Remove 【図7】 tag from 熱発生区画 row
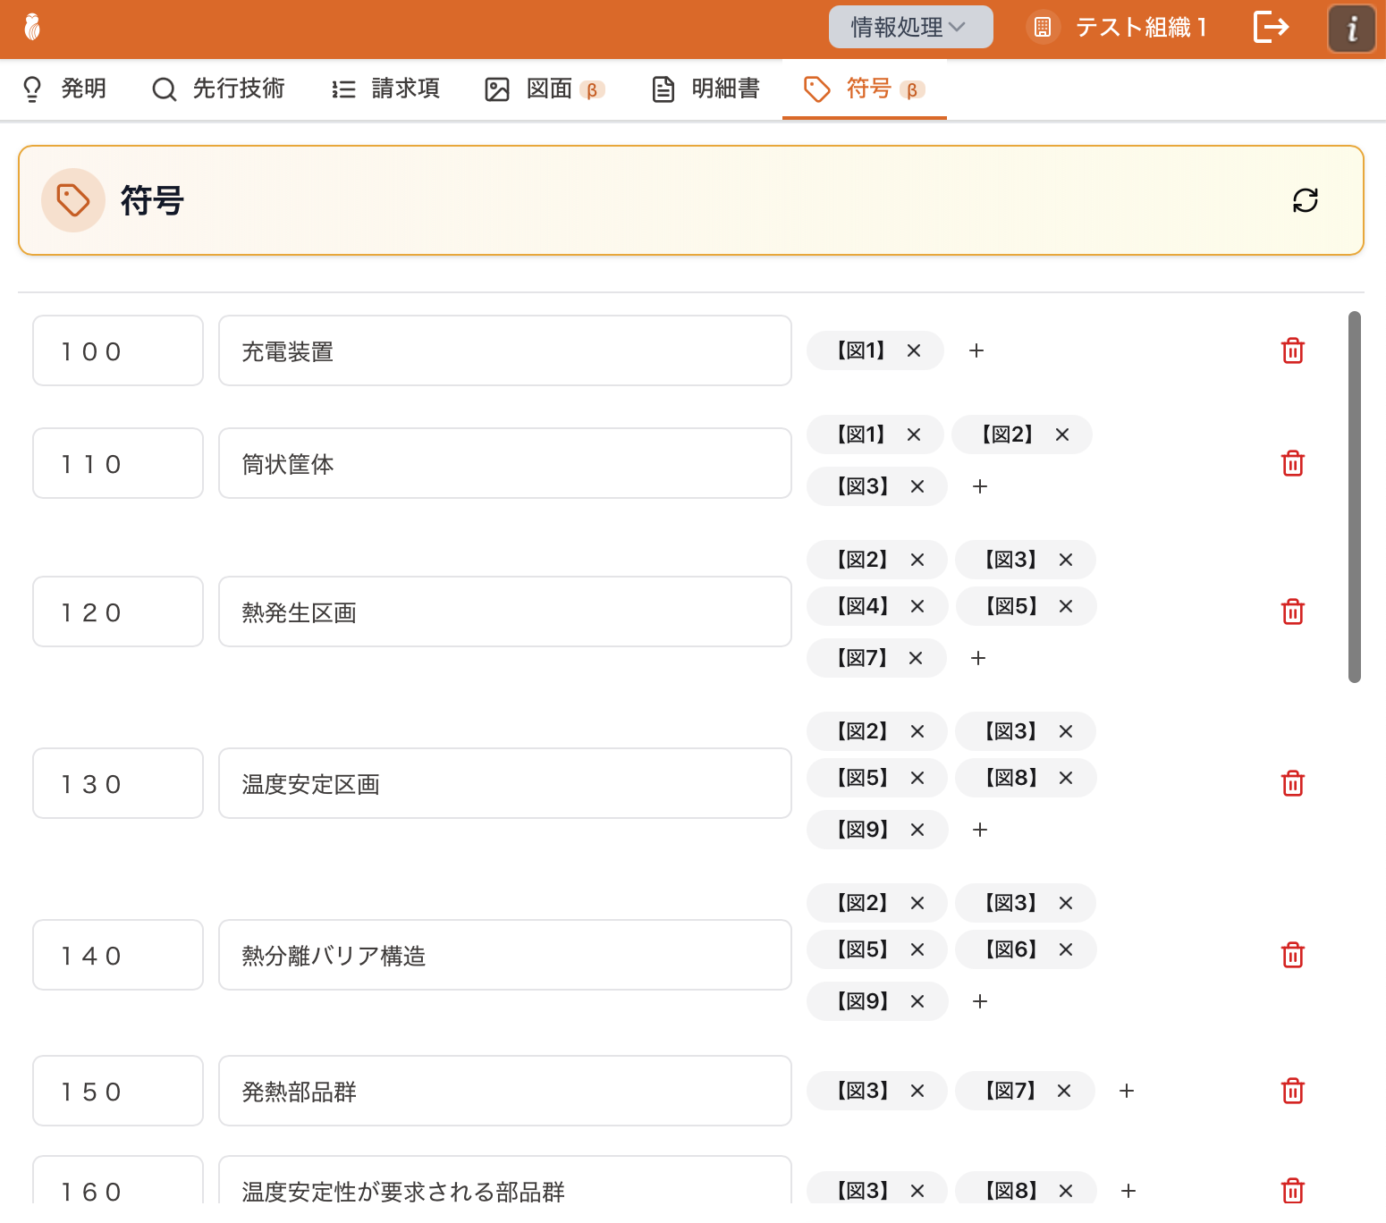The image size is (1386, 1223). click(x=916, y=658)
